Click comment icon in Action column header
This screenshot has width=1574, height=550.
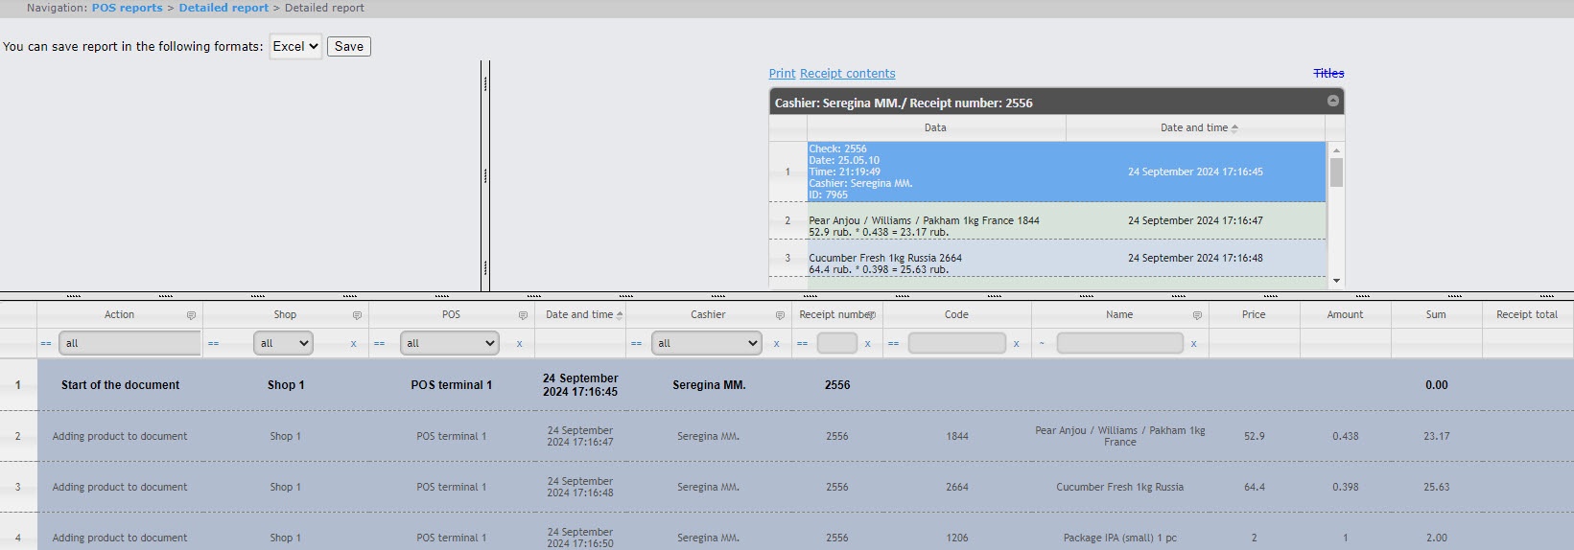[191, 315]
